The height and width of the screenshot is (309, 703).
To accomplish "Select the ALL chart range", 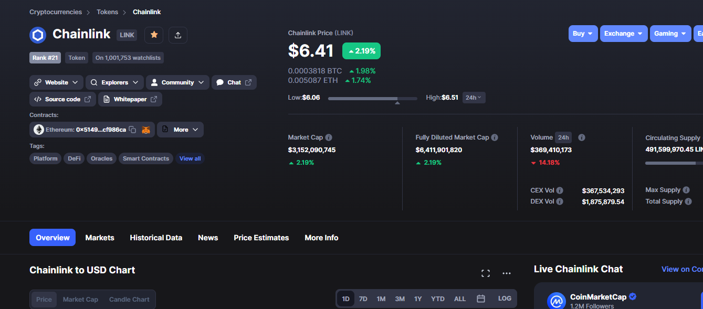I will pos(460,299).
